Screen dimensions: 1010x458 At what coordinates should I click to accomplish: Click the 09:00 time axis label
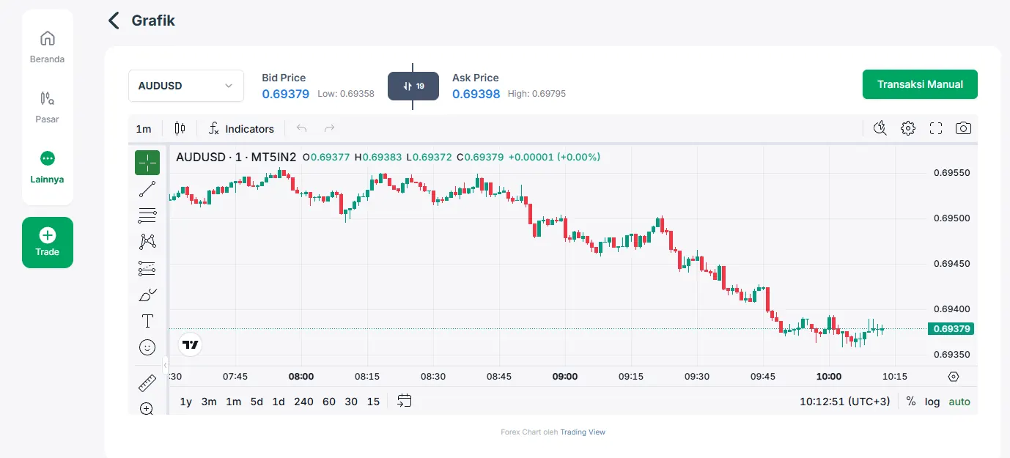[565, 377]
